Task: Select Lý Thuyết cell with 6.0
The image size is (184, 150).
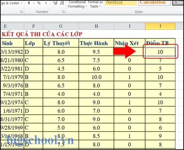Action: [x=61, y=111]
